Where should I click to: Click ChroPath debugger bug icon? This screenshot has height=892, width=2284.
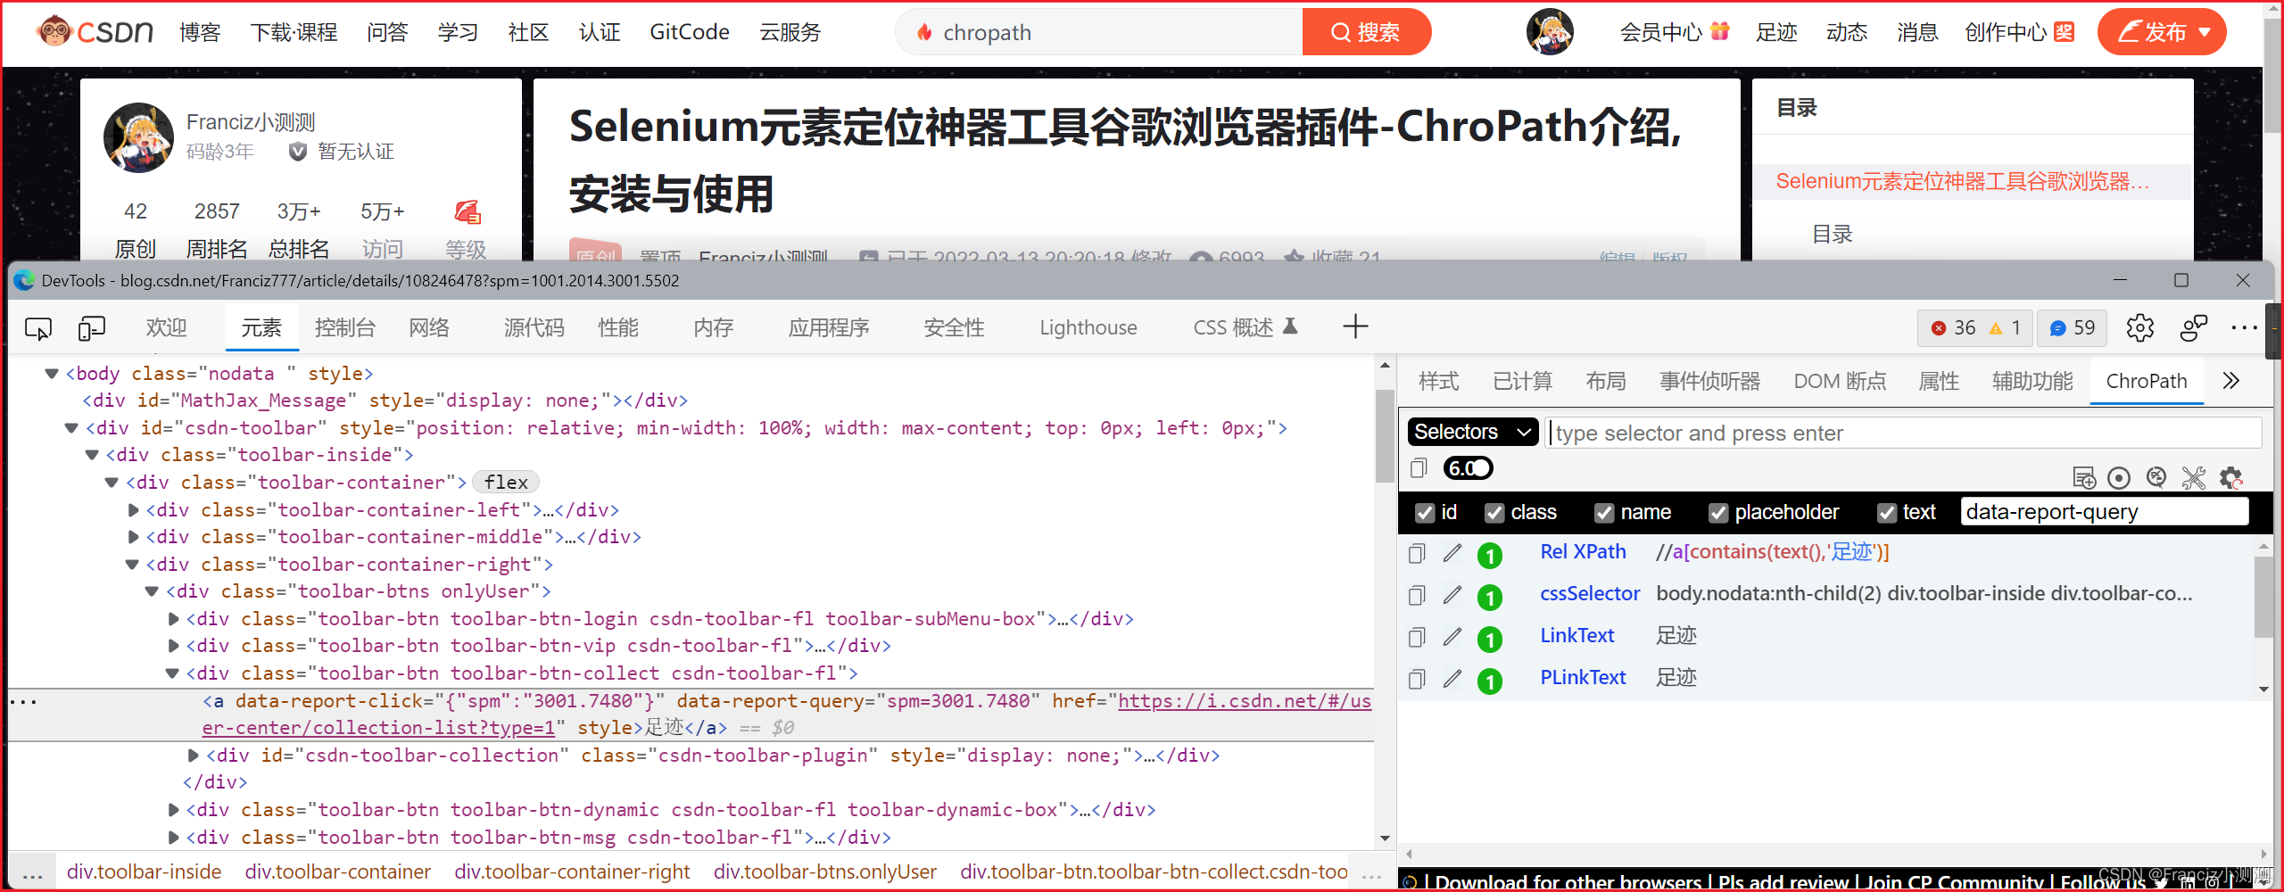point(2156,478)
